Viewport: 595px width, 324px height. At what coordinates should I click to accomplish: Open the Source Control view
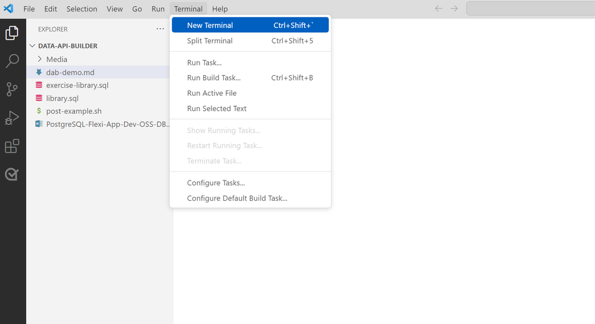(x=12, y=89)
